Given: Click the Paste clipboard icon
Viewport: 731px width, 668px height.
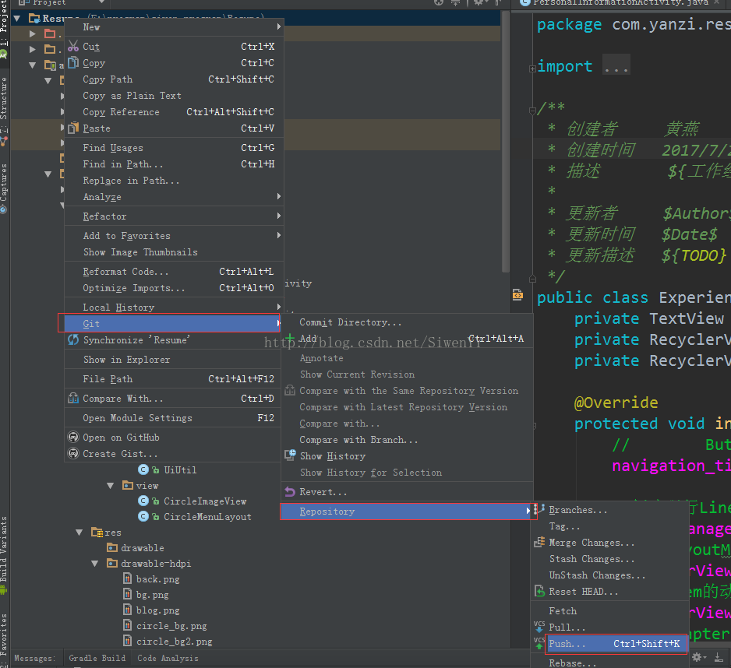Looking at the screenshot, I should [x=73, y=128].
